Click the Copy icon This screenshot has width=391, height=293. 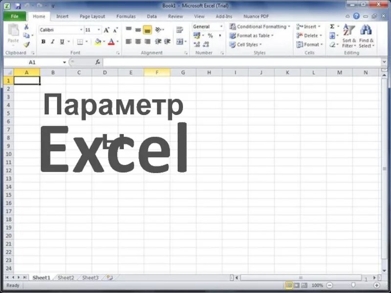tap(26, 35)
